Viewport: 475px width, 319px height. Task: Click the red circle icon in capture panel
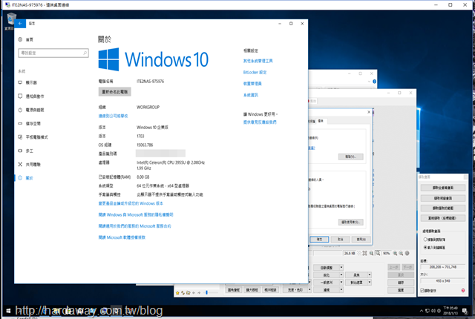[463, 290]
